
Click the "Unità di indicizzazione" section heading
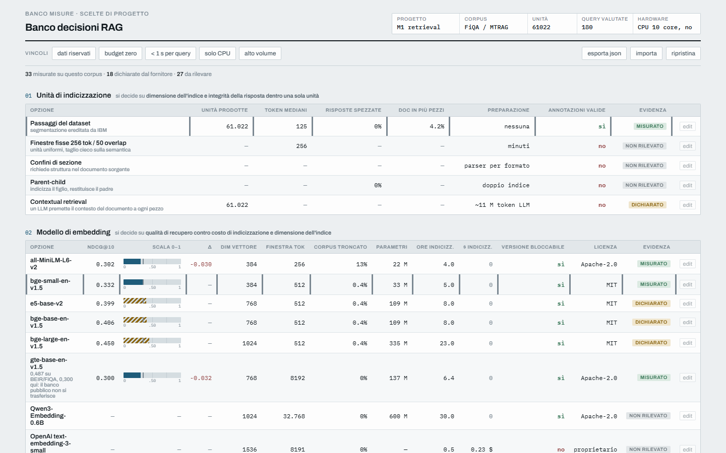pyautogui.click(x=74, y=95)
